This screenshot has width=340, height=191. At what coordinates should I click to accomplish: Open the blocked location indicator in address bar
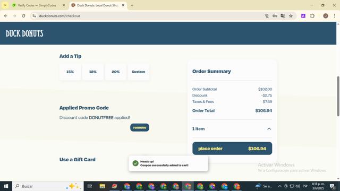(267, 16)
